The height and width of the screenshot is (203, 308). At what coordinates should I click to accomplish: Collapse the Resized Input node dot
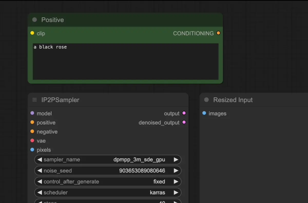tap(206, 100)
